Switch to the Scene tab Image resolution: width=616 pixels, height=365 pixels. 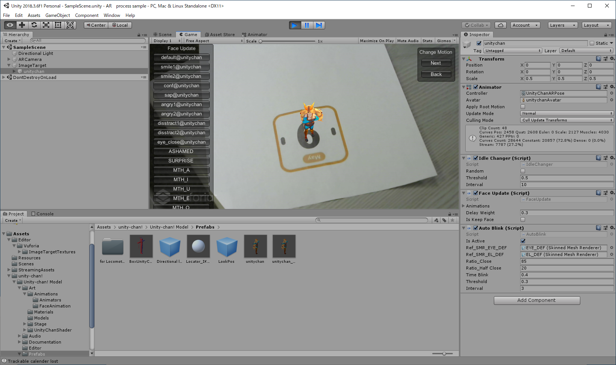[x=162, y=35]
